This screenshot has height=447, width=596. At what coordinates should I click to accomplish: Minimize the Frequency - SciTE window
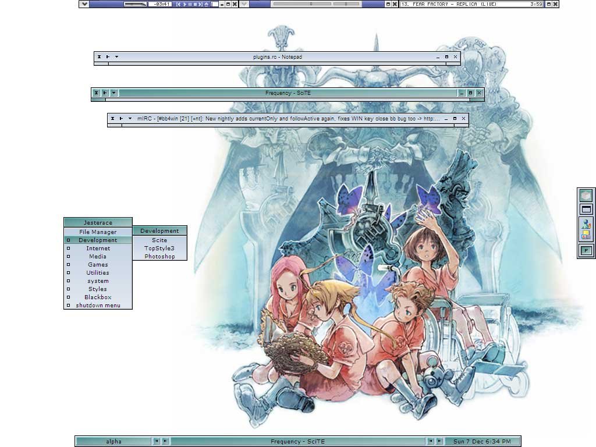click(462, 93)
